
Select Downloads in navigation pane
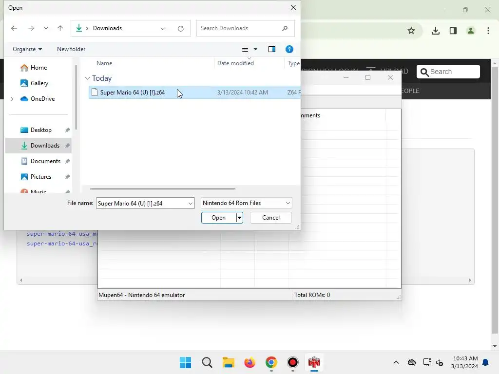coord(38,146)
